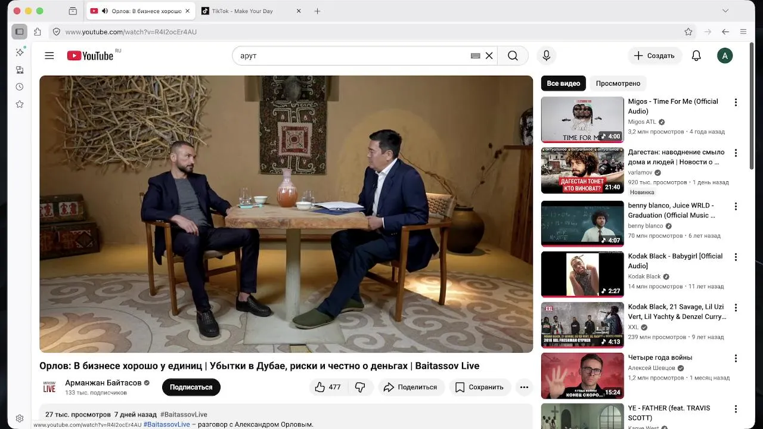Start voice search with the microphone icon
Viewport: 763px width, 429px height.
[x=546, y=55]
